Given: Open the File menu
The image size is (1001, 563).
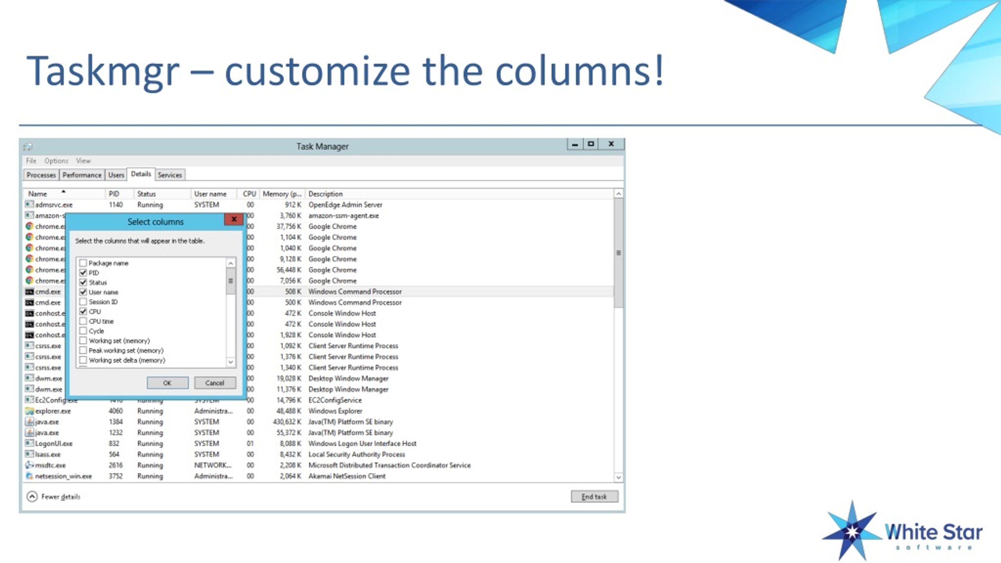Looking at the screenshot, I should 31,161.
